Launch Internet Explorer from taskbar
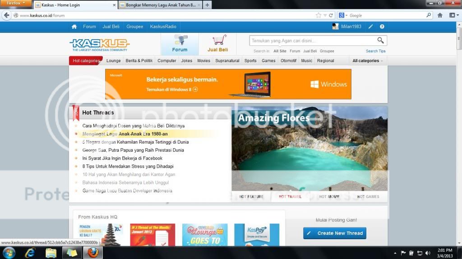Screen dimensions: 462x259 pos(30,253)
